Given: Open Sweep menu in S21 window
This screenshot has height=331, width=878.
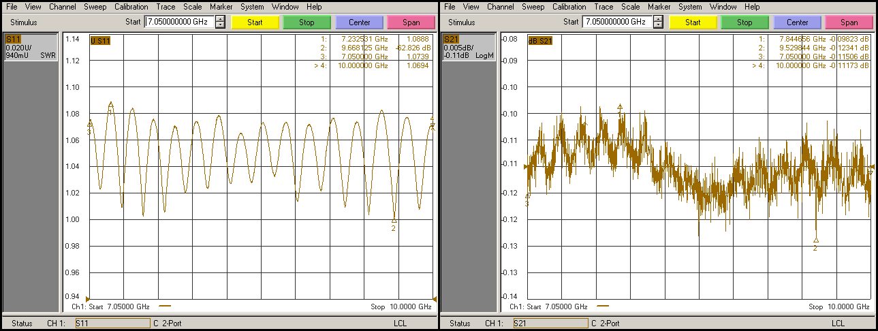Looking at the screenshot, I should click(x=533, y=7).
